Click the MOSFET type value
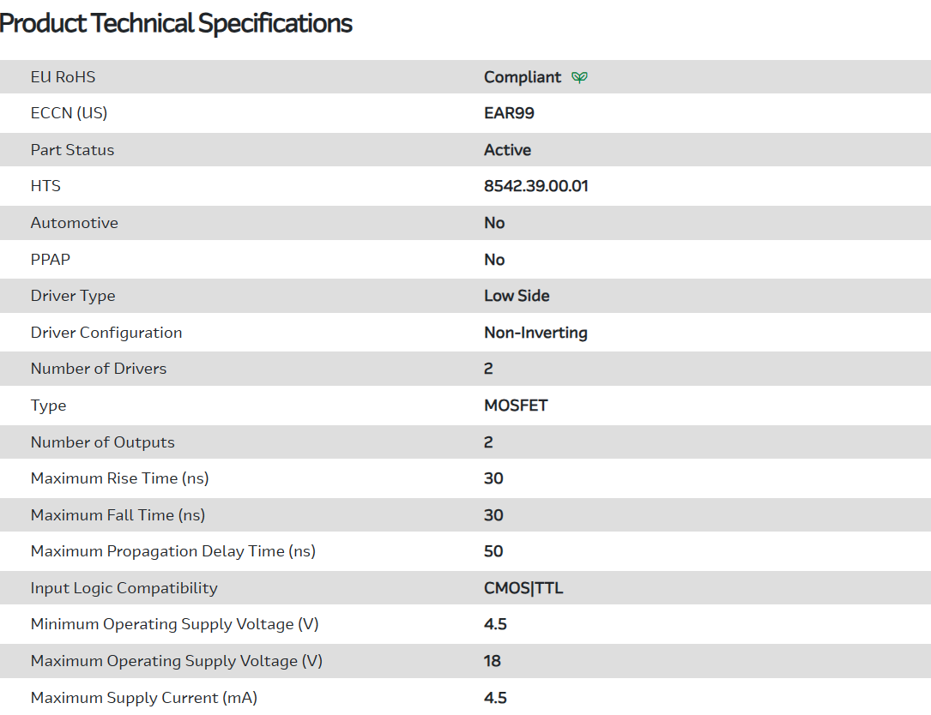This screenshot has width=931, height=715. 516,406
